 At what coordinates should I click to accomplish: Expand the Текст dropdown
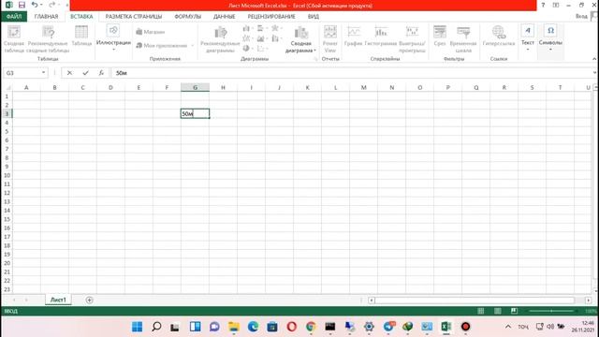pyautogui.click(x=528, y=37)
